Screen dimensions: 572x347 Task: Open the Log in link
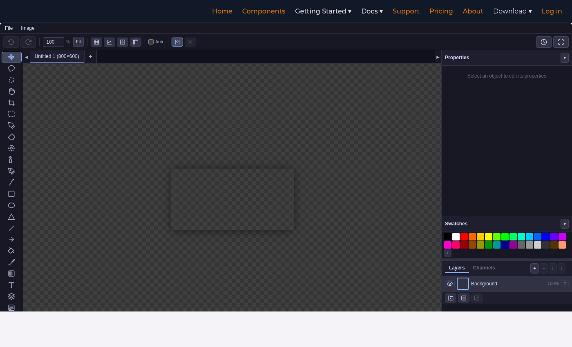[x=552, y=11]
